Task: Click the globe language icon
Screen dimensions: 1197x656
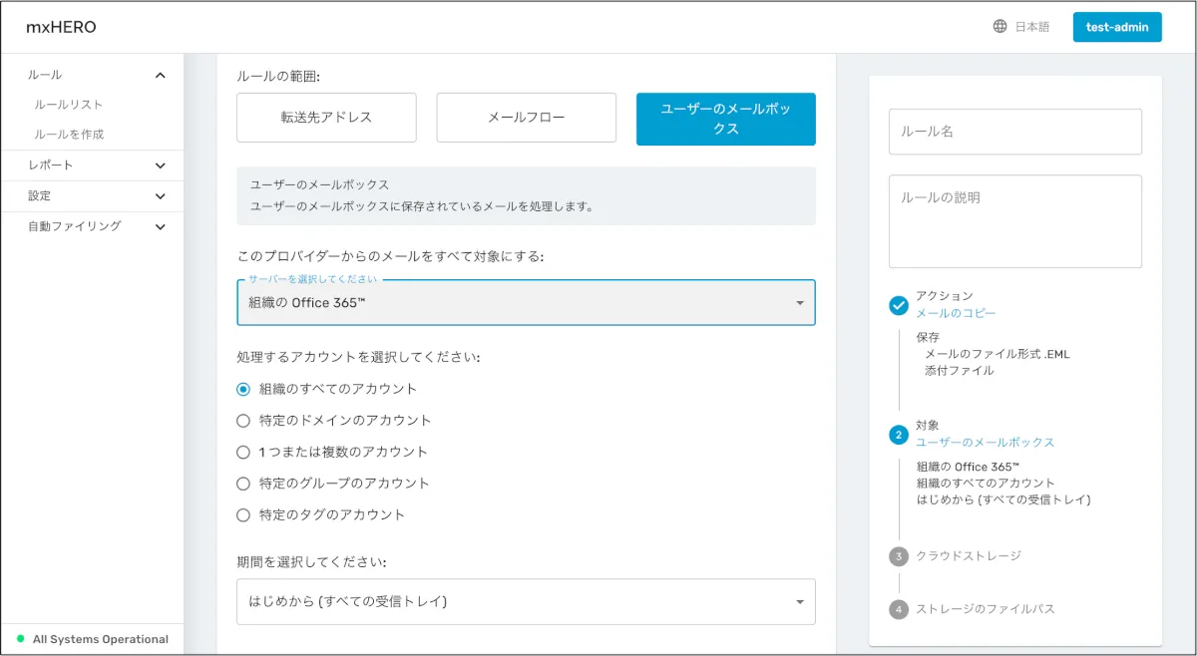Action: (x=999, y=27)
